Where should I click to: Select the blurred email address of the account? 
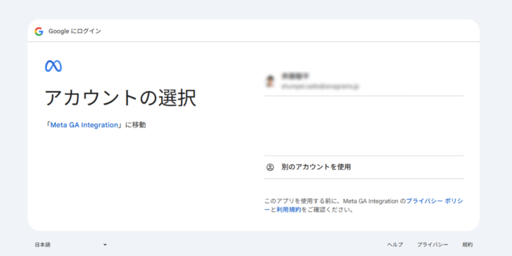coord(319,87)
